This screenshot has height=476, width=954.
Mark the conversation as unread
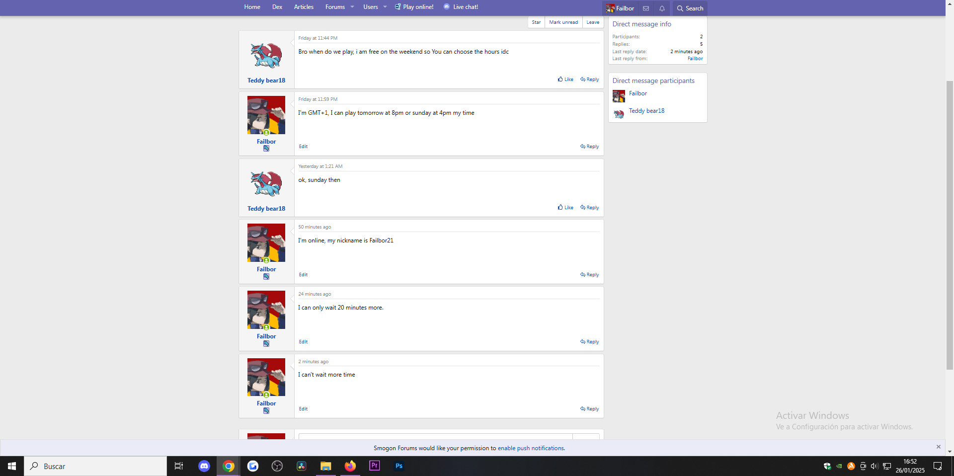coord(563,22)
